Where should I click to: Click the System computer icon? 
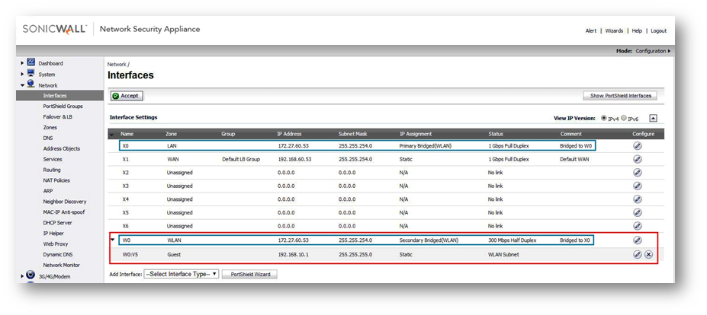click(x=31, y=73)
